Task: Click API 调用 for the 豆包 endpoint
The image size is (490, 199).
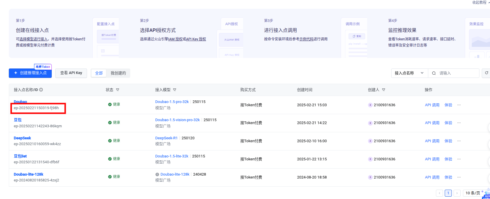Action: (432, 123)
